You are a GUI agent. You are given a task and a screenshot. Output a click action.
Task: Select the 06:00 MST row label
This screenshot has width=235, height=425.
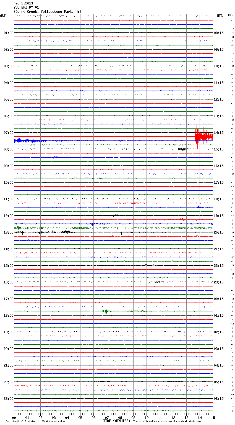[x=9, y=116]
